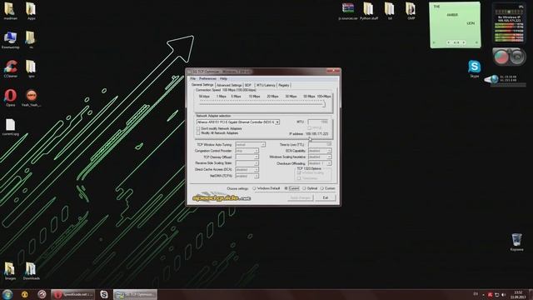The height and width of the screenshot is (300, 533).
Task: Select Current settings radio
Action: pos(286,188)
